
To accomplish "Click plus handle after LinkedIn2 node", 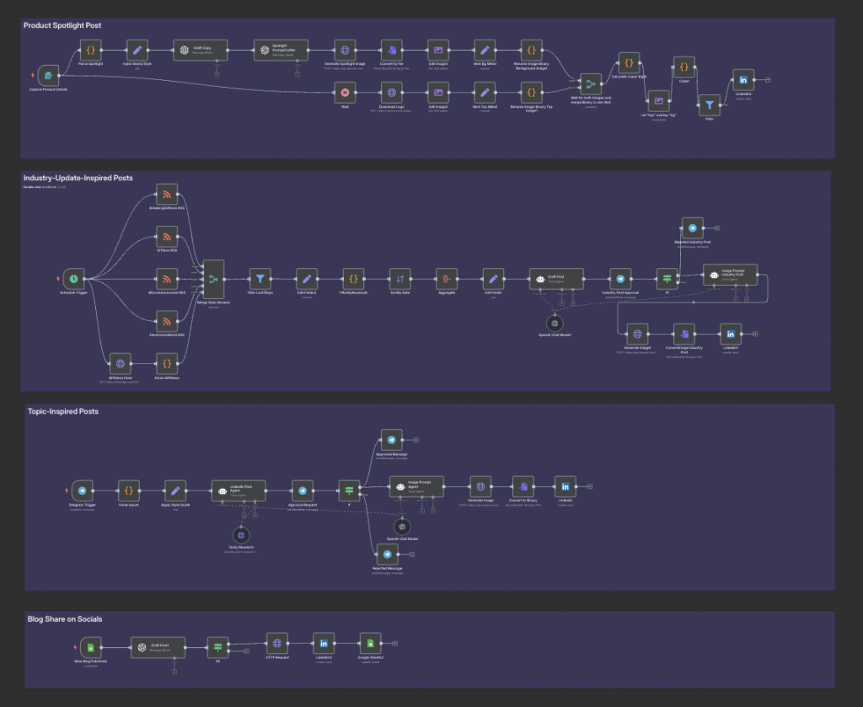I will click(x=768, y=80).
